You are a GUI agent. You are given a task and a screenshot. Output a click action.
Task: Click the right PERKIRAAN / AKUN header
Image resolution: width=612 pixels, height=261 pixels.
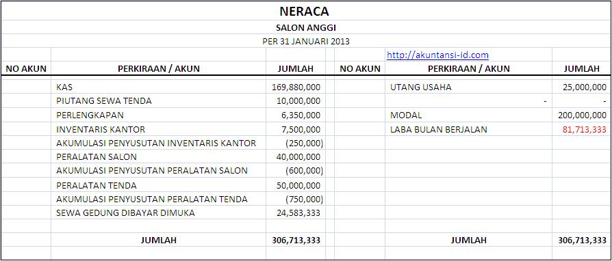pyautogui.click(x=469, y=69)
